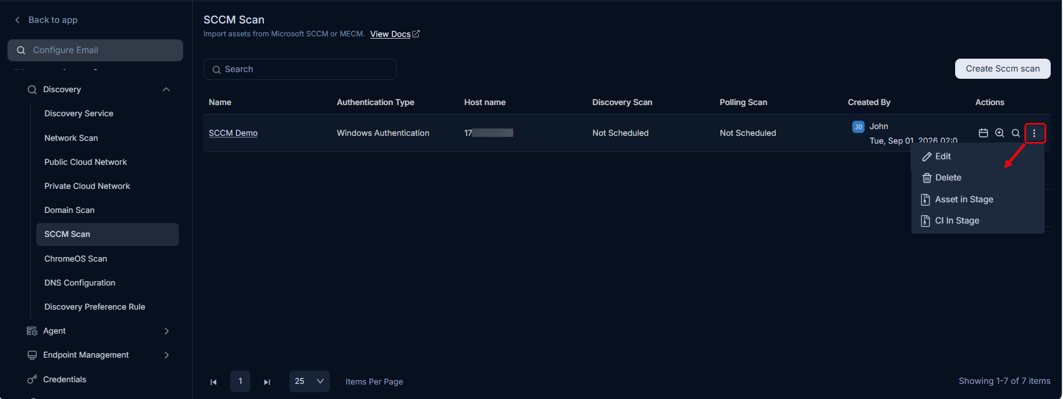
Task: Expand the Agent section chevron
Action: coord(167,331)
